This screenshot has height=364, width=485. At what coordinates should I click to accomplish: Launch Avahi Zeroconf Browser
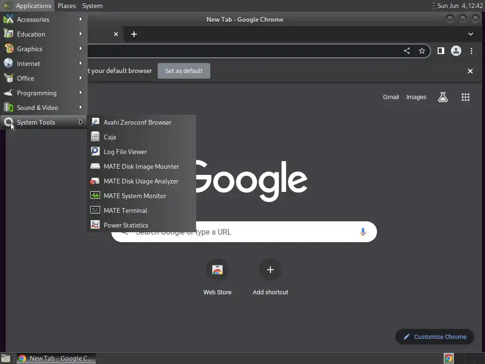[x=141, y=122]
